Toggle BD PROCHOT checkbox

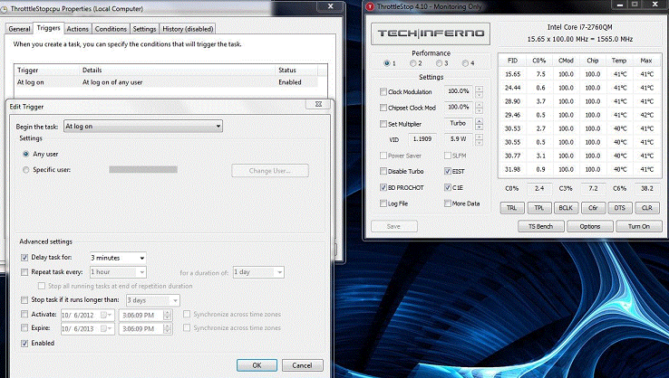click(x=383, y=187)
